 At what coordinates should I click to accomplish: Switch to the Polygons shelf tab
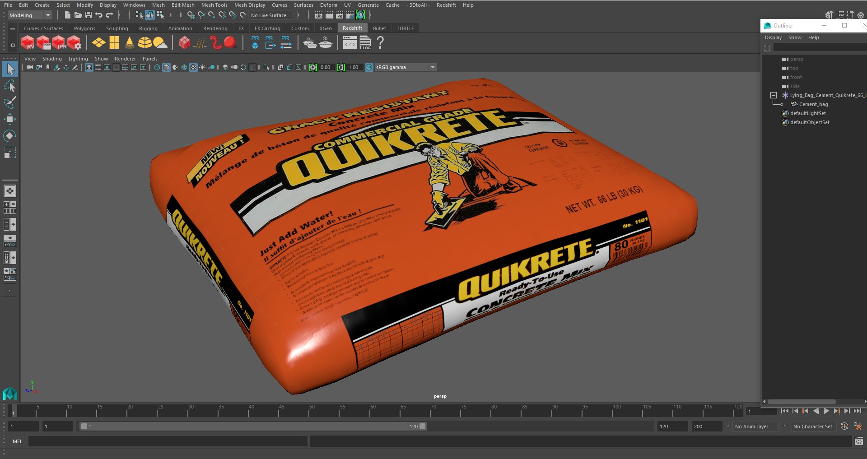84,28
